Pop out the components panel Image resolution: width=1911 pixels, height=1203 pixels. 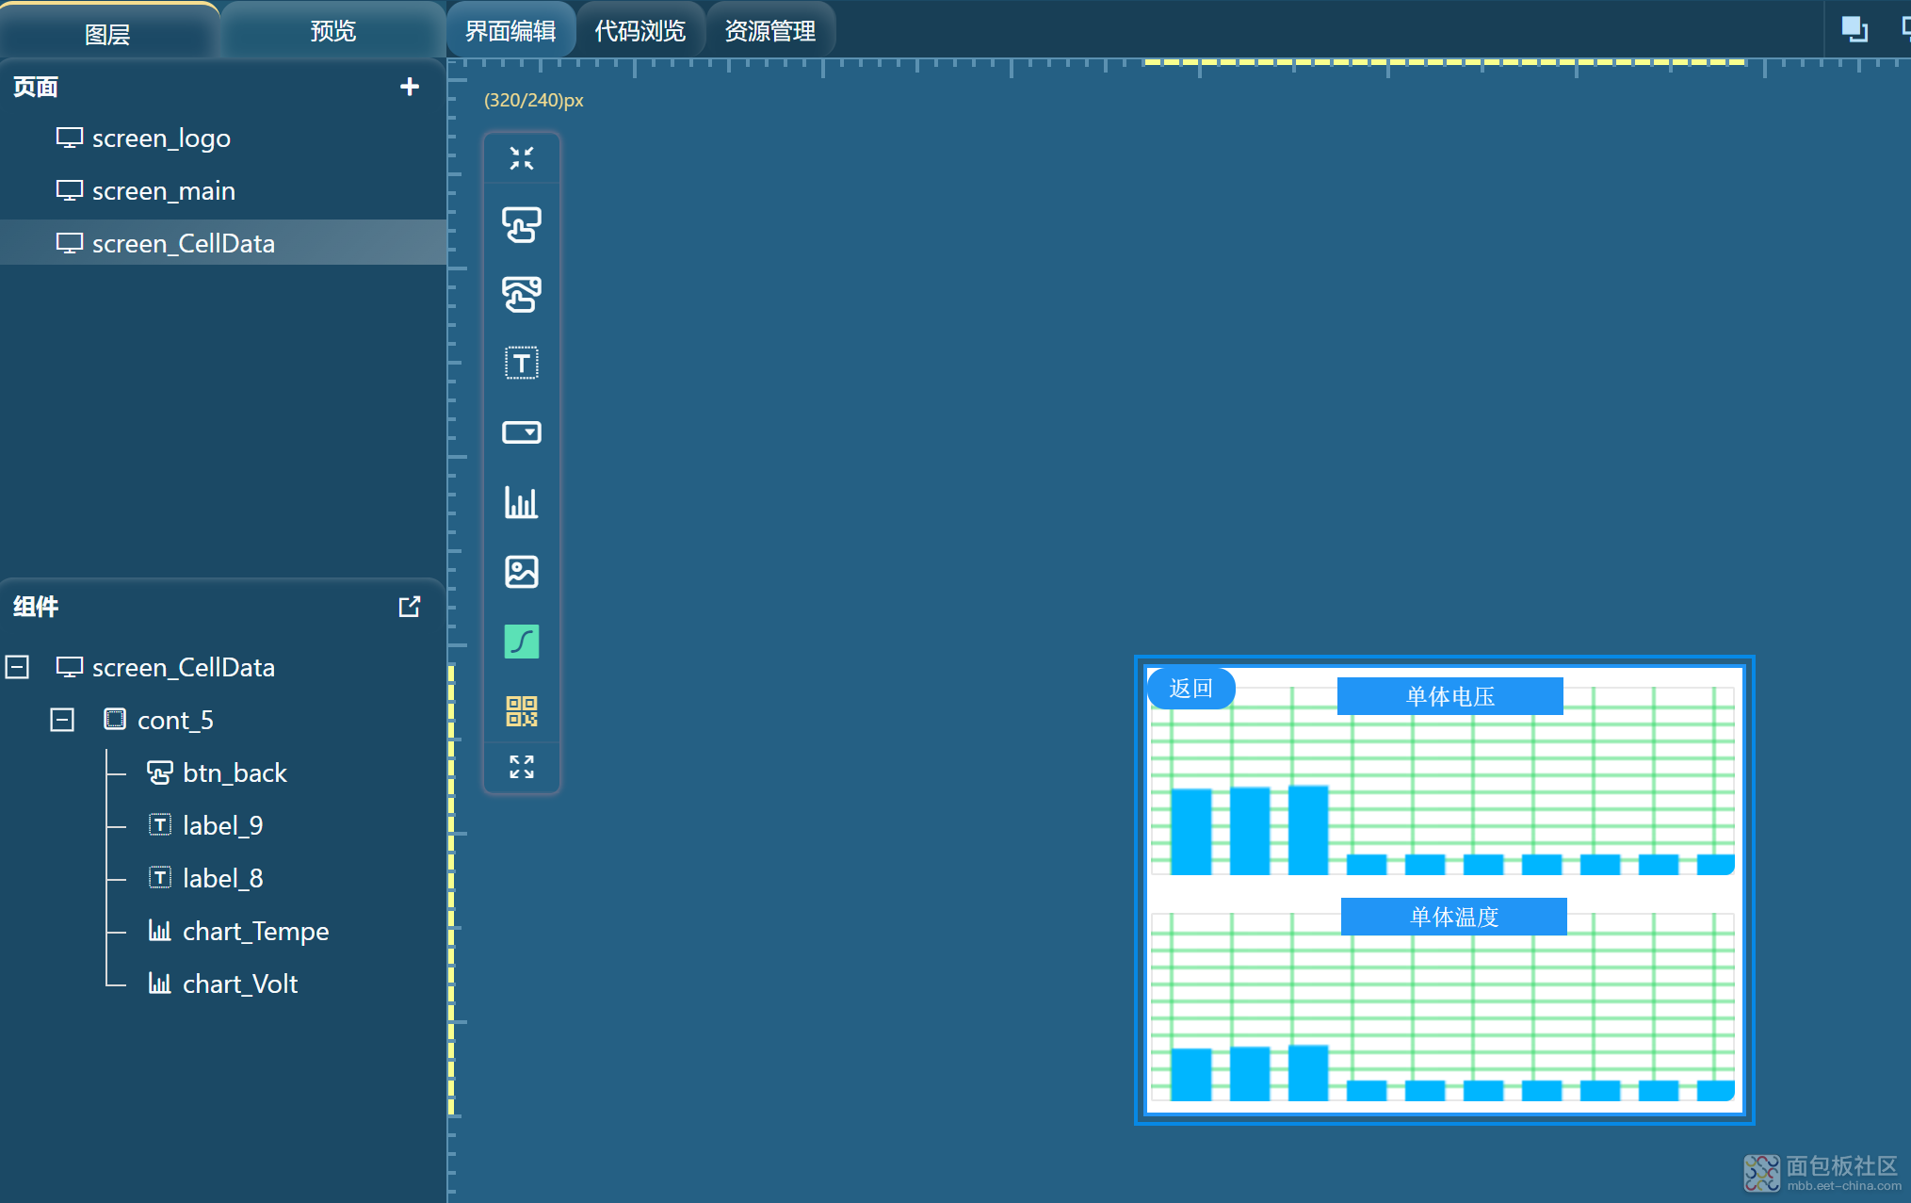click(x=409, y=607)
